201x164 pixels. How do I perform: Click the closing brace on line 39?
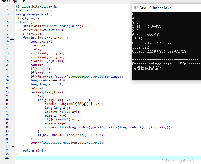click(x=17, y=154)
